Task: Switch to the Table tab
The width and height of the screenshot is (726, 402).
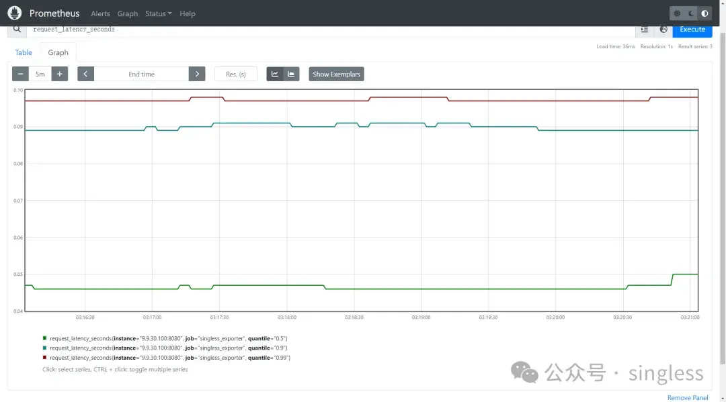Action: [24, 52]
